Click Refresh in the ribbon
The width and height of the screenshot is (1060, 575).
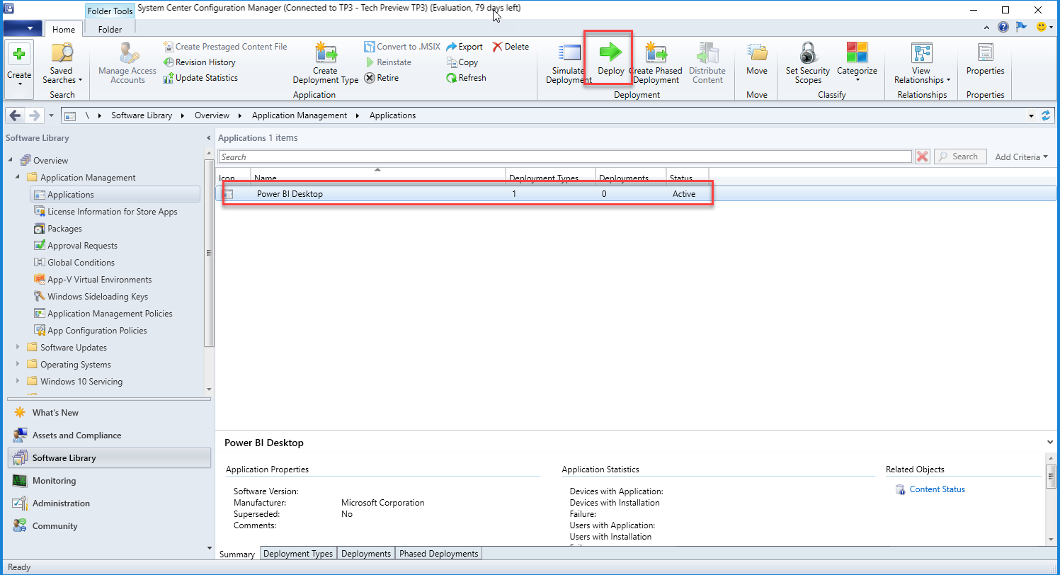tap(466, 78)
